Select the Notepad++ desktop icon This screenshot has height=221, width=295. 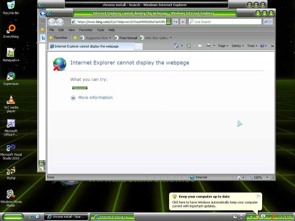click(x=11, y=55)
